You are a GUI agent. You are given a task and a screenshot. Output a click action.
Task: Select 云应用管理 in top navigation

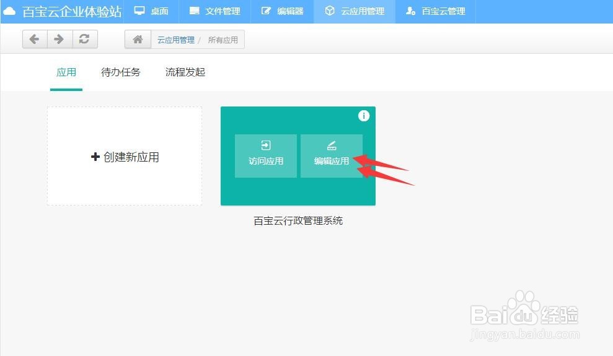pos(355,11)
